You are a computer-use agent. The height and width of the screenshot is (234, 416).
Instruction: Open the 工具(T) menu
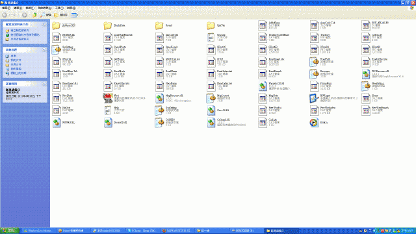pyautogui.click(x=59, y=8)
